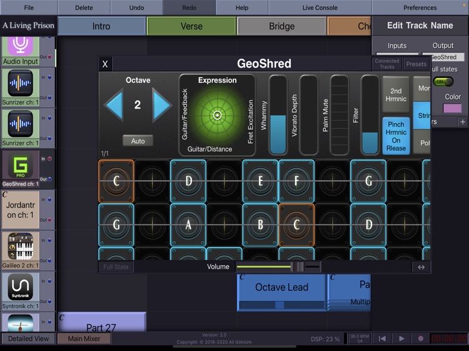469x351 pixels.
Task: Tap the D pad in second row
Action: tap(368, 225)
